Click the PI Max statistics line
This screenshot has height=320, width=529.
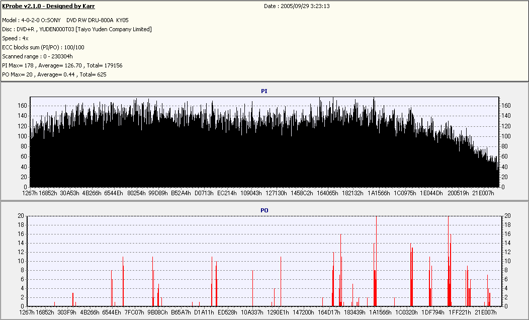[62, 65]
